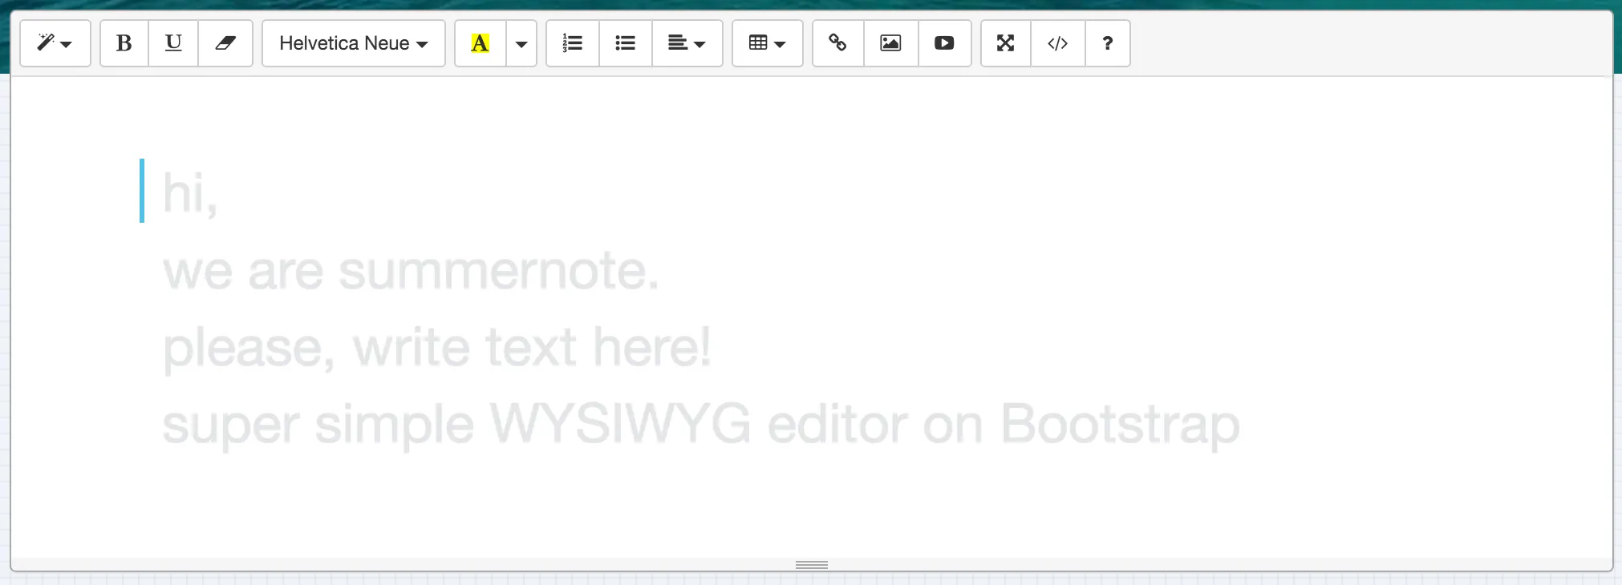1622x585 pixels.
Task: Click the eraser remove font style icon
Action: [x=225, y=43]
